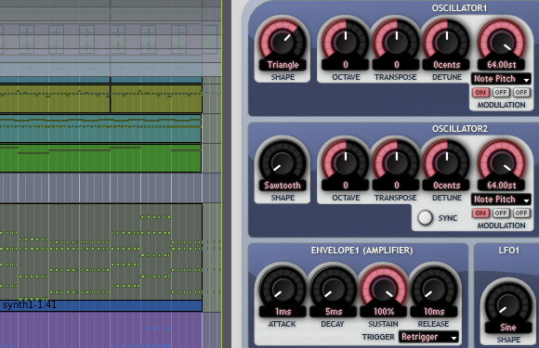Screen dimensions: 539x348
Task: Select the olive MIDI clip in the arrangement
Action: (x=100, y=99)
